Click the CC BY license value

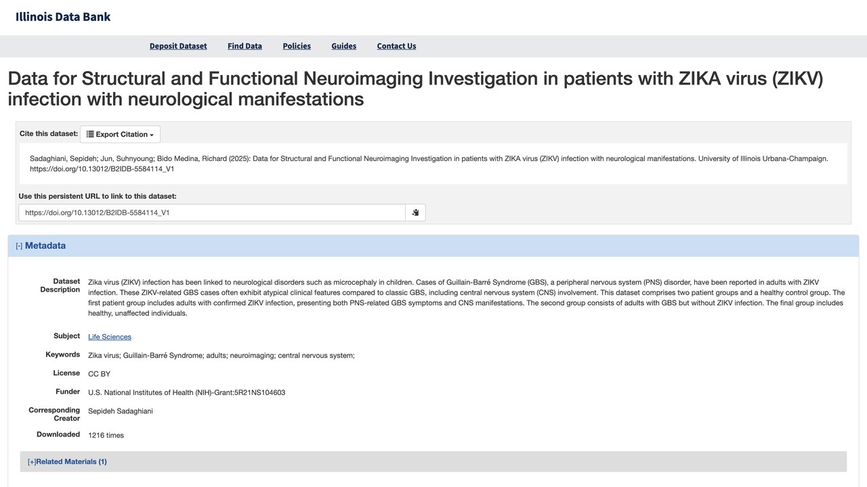[x=99, y=374]
